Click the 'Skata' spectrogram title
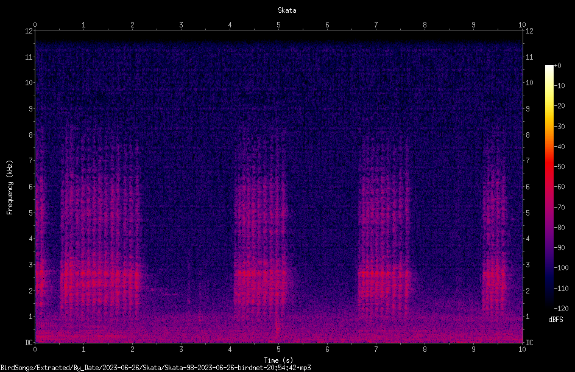575x372 pixels. point(287,10)
